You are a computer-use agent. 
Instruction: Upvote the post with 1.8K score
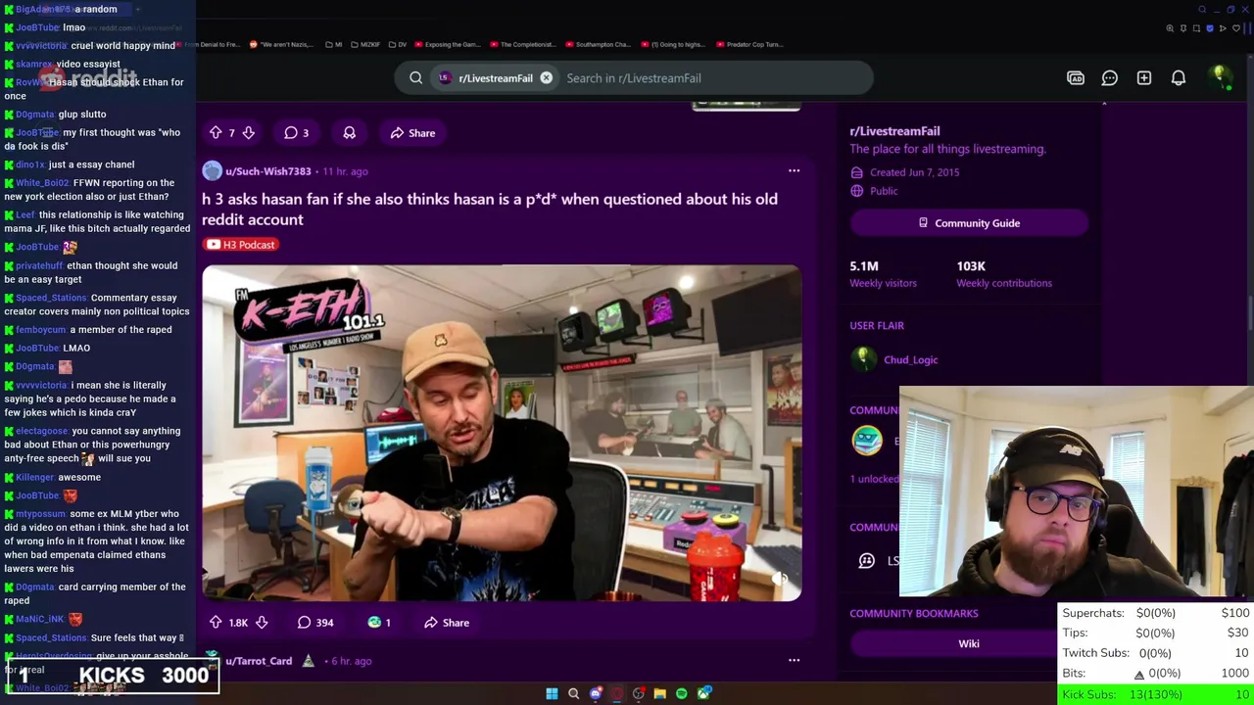tap(216, 623)
